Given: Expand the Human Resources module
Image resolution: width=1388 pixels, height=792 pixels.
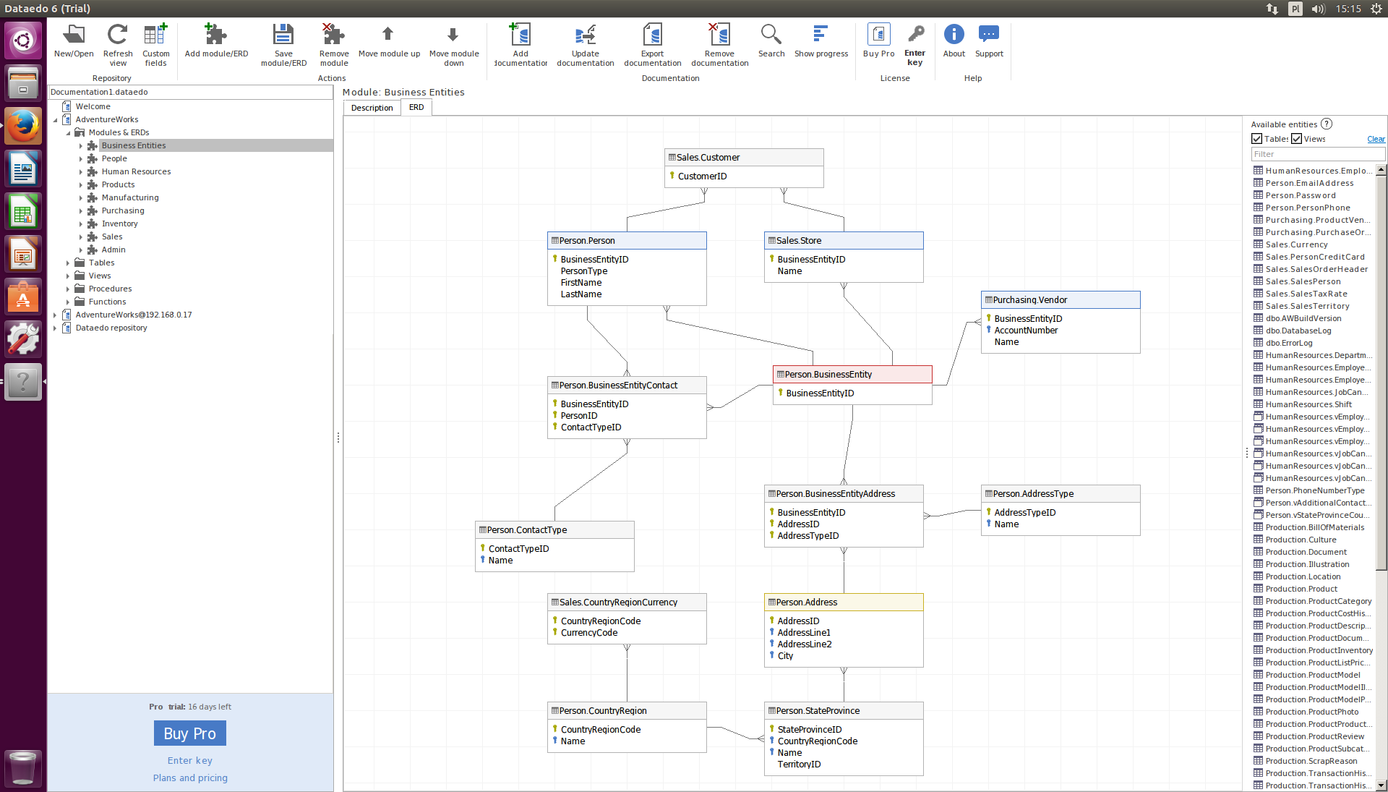Looking at the screenshot, I should [x=81, y=172].
